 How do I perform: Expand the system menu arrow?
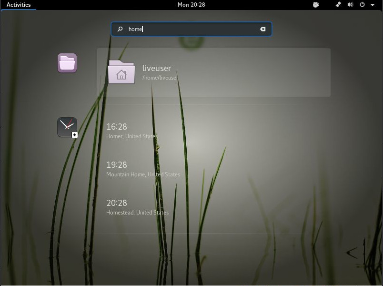(x=372, y=5)
